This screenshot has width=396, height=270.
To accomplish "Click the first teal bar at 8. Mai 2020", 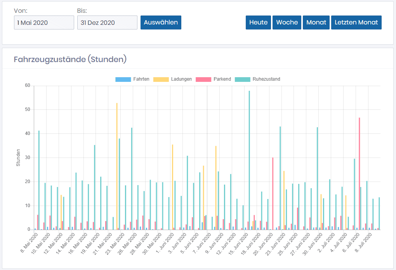I will coord(39,182).
